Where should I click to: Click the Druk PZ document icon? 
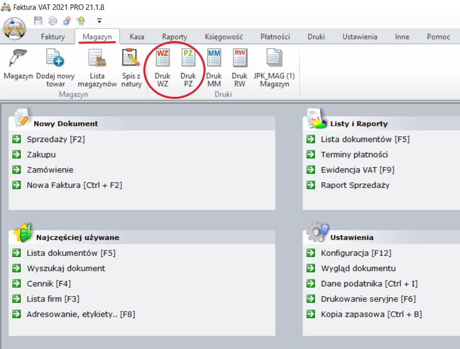tap(188, 59)
